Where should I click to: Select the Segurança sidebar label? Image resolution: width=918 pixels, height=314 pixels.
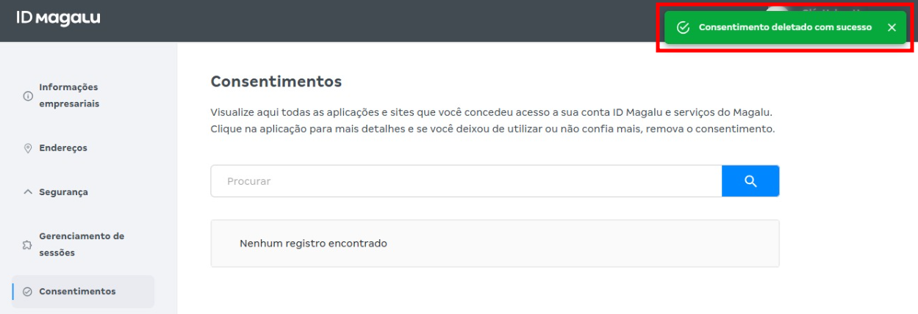coord(63,192)
